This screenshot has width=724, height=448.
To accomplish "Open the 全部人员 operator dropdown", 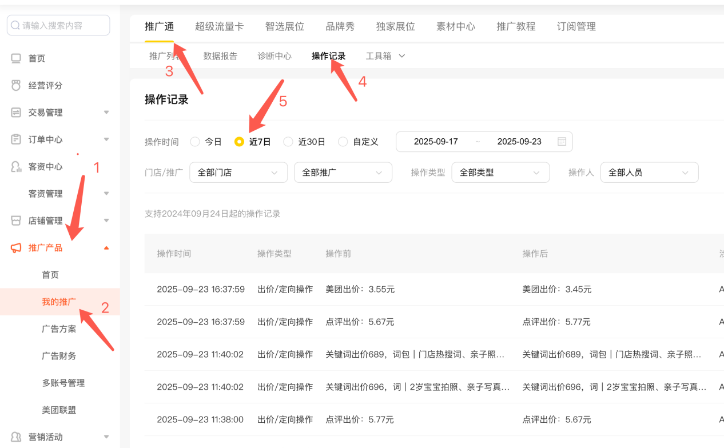I will coord(649,173).
